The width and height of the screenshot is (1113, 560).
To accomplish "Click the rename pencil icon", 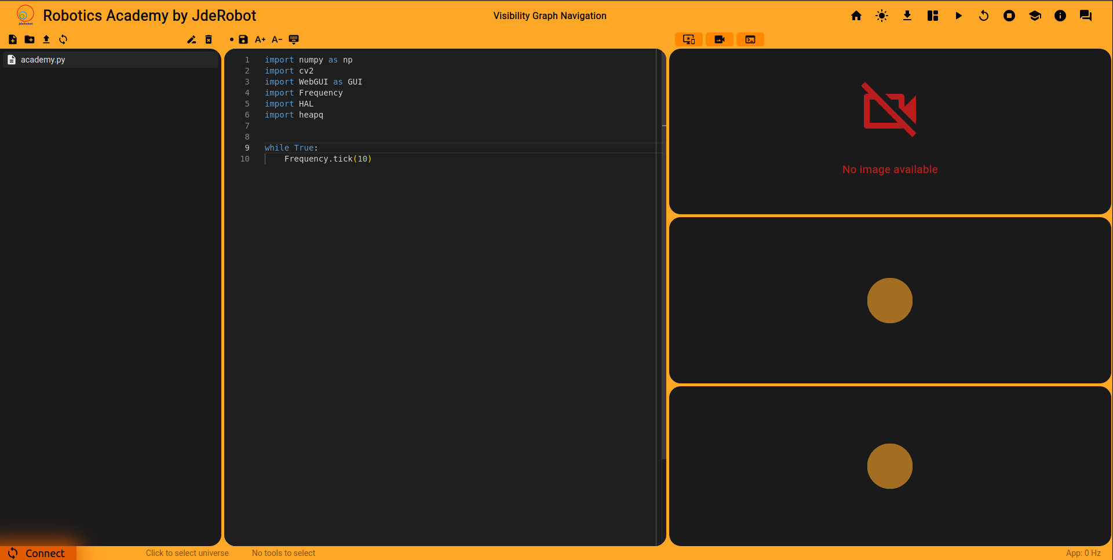I will tap(192, 39).
